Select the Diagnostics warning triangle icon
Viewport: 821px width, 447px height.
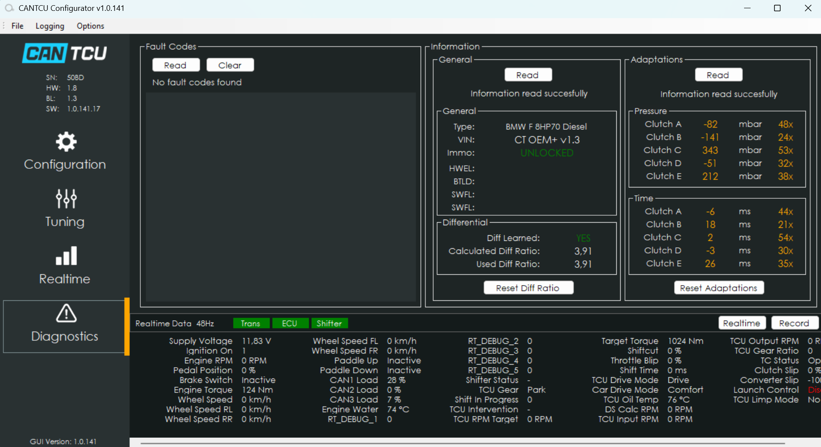pyautogui.click(x=66, y=313)
